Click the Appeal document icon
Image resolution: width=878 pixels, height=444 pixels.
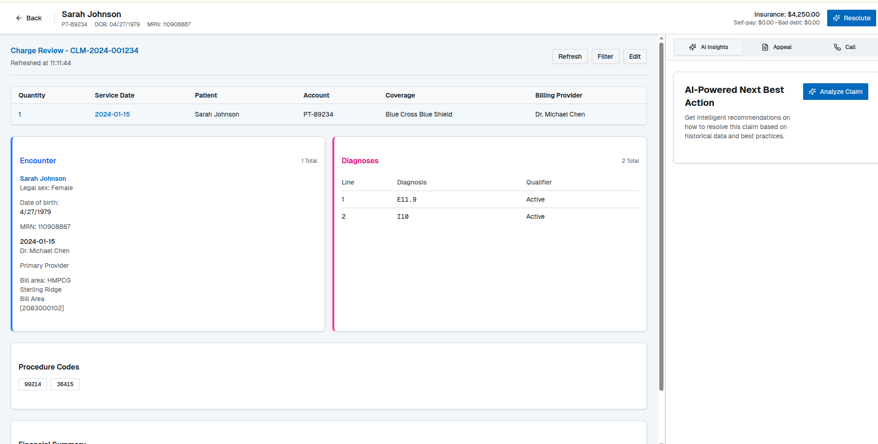(x=765, y=47)
